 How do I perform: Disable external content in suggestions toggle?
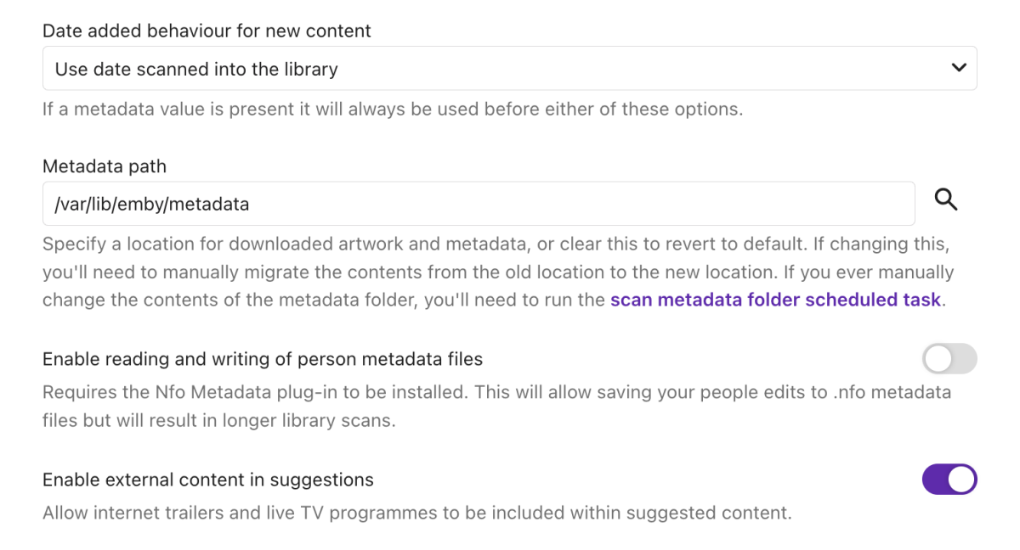949,480
